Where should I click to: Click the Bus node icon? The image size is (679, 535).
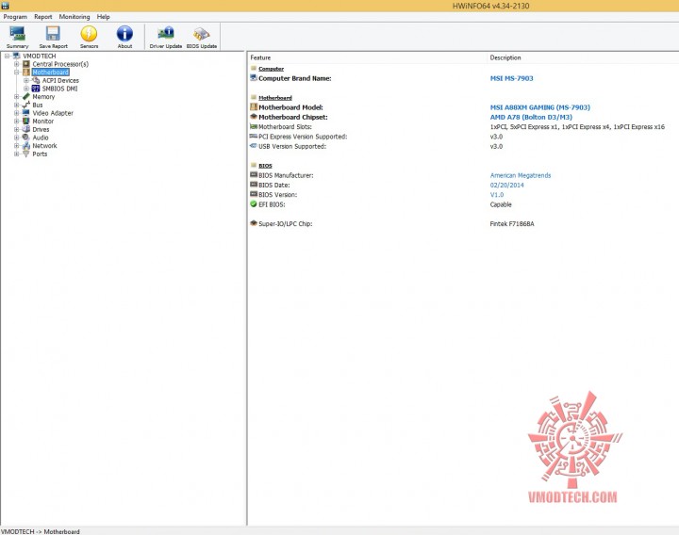click(x=26, y=105)
